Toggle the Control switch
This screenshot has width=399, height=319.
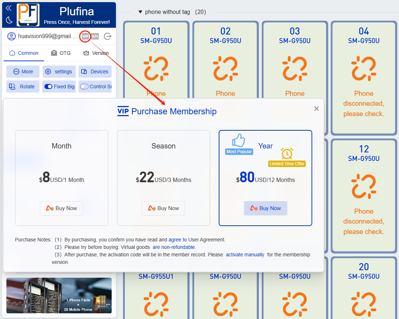pyautogui.click(x=84, y=87)
